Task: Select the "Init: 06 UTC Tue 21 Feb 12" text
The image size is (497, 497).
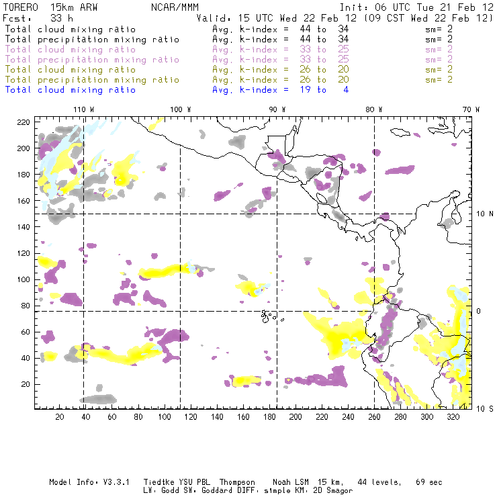Action: pyautogui.click(x=416, y=7)
